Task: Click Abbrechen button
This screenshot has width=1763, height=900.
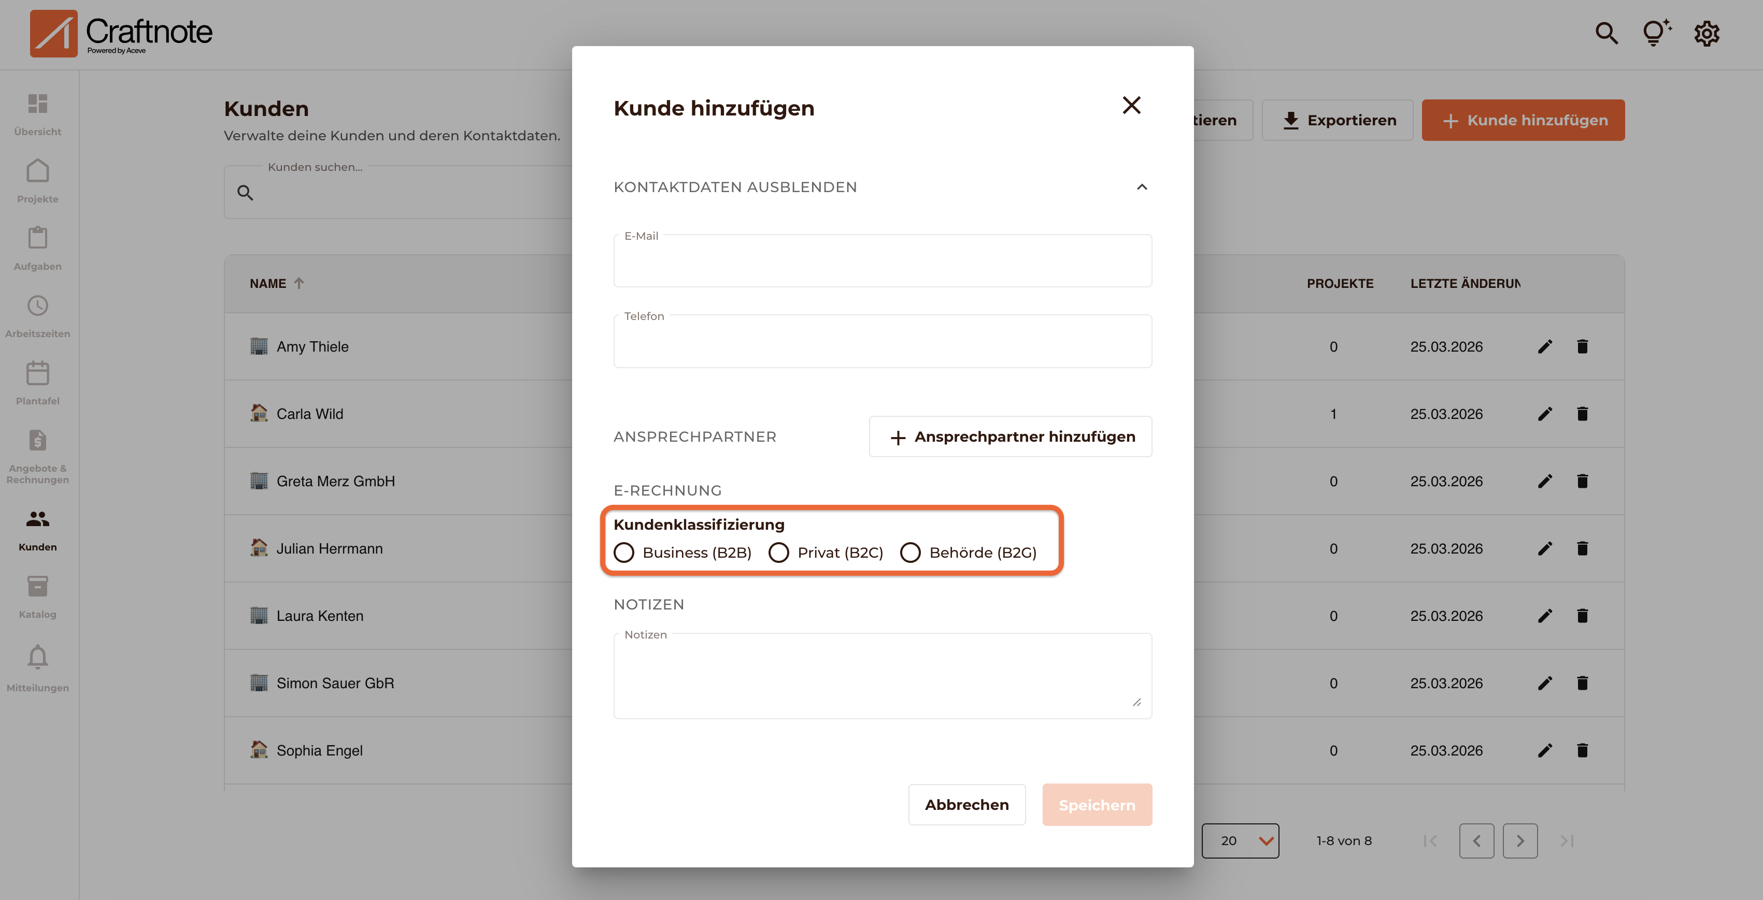Action: (x=966, y=805)
